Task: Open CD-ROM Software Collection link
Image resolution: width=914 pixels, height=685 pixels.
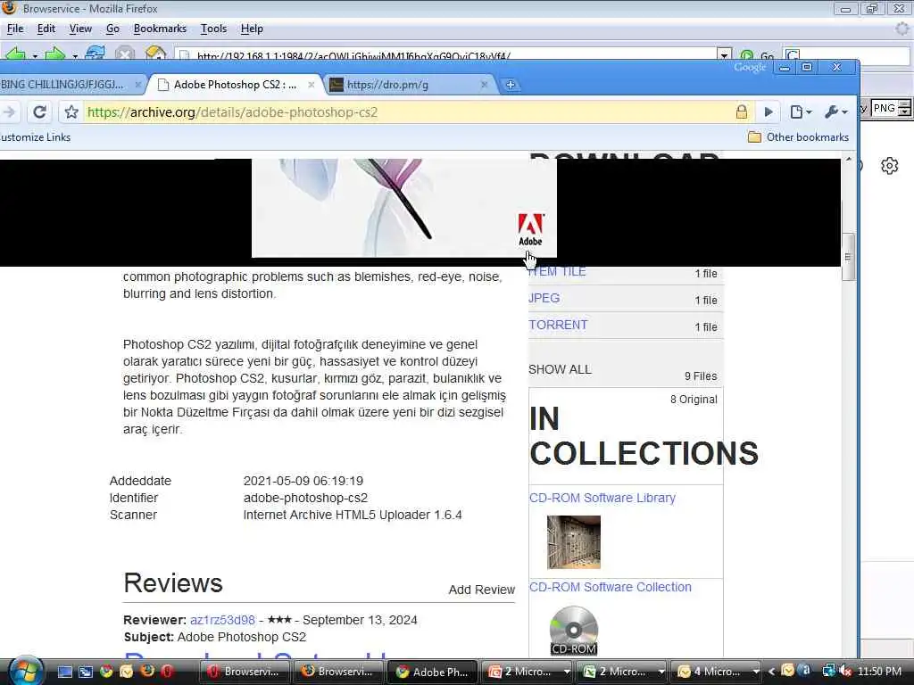Action: coord(611,587)
